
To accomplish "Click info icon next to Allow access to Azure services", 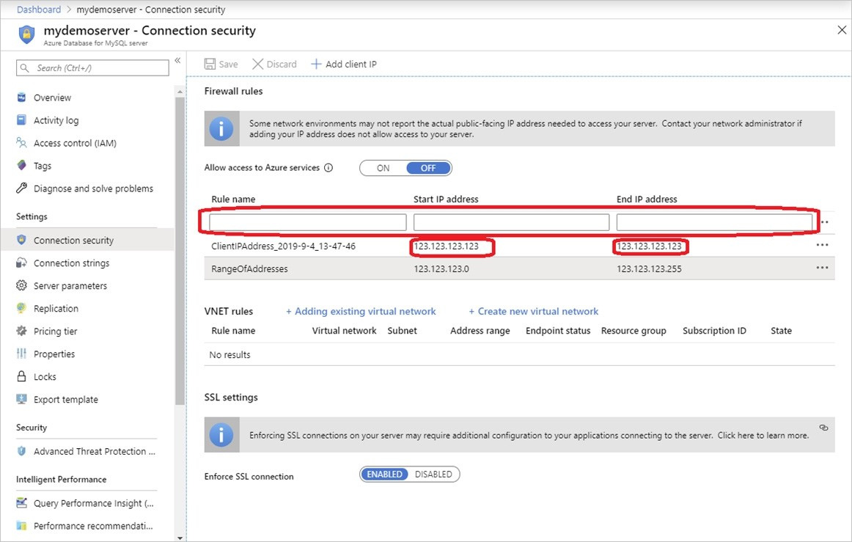I will coord(328,167).
